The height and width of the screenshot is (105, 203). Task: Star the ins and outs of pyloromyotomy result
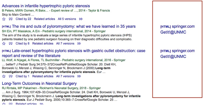pyautogui.click(x=4, y=44)
